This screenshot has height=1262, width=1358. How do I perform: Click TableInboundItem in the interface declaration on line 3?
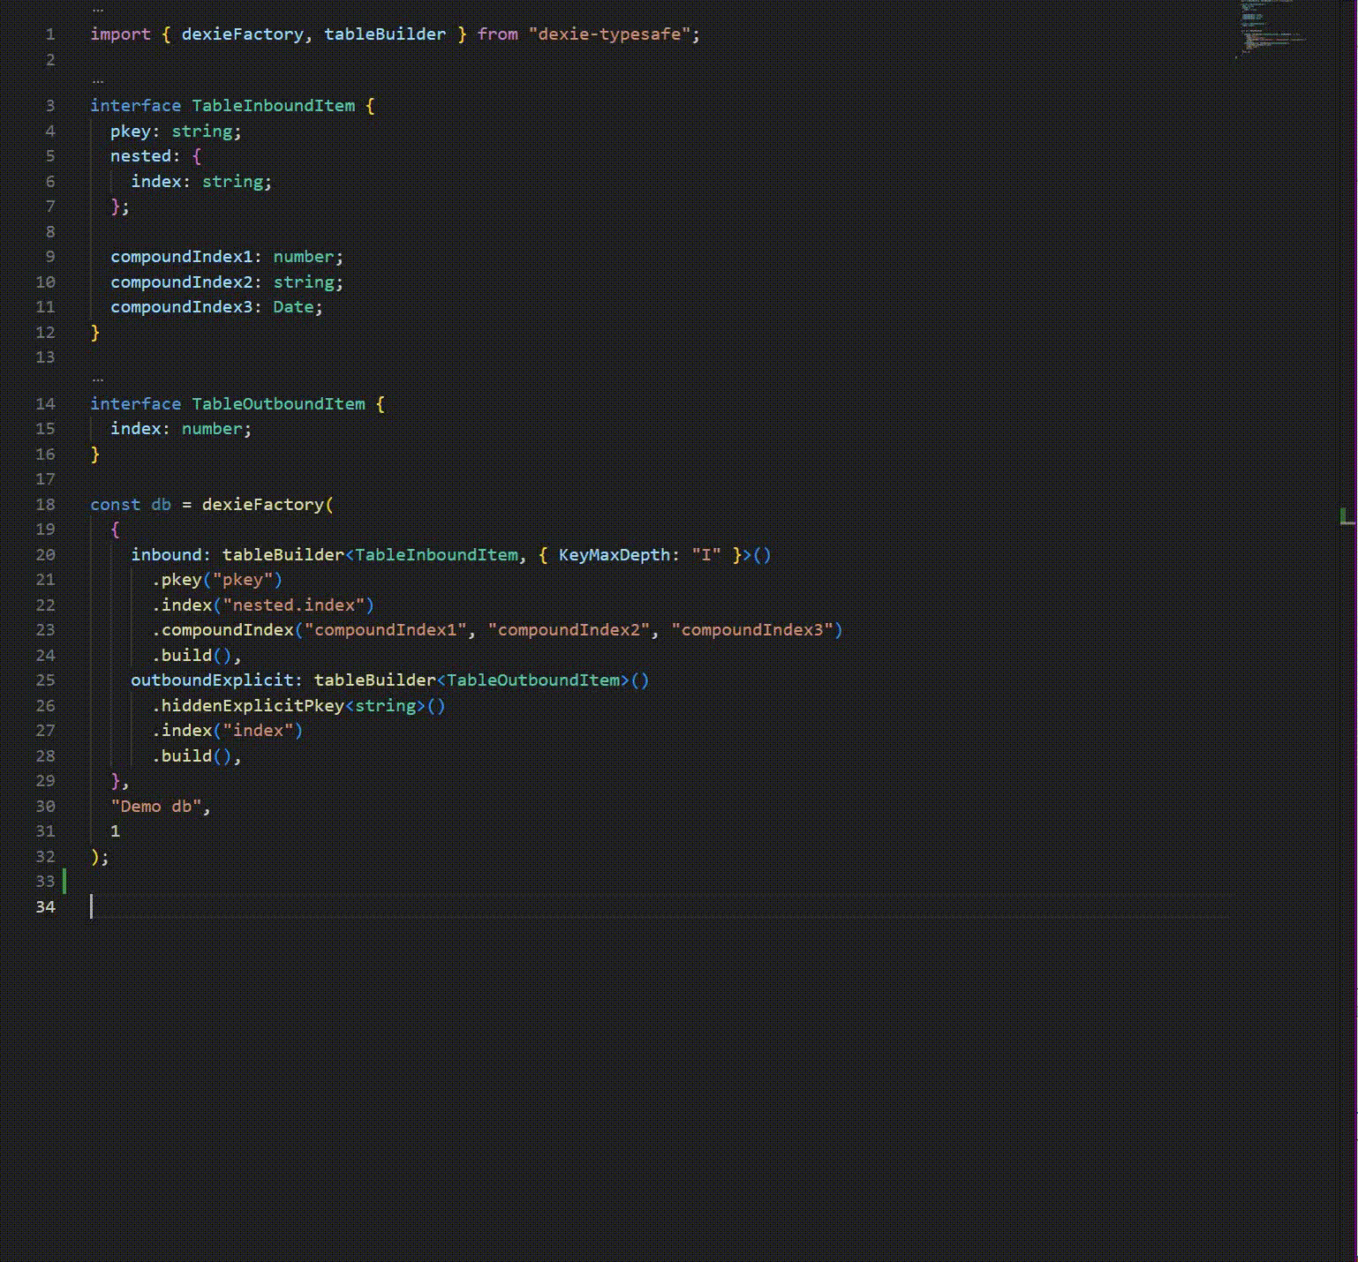(274, 106)
